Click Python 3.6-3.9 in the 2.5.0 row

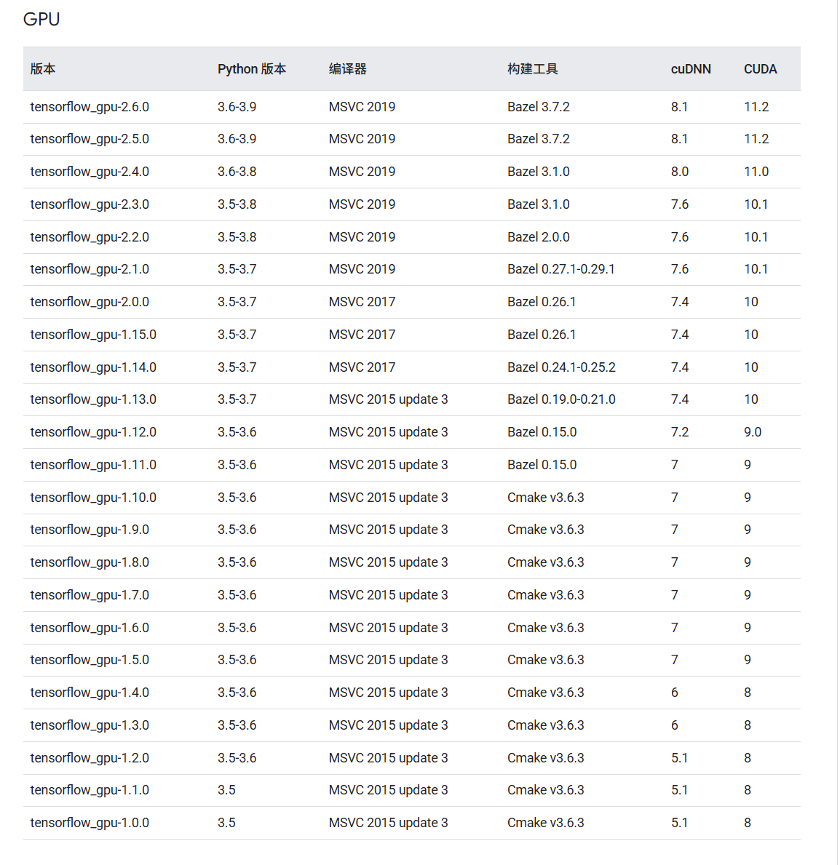tap(237, 139)
